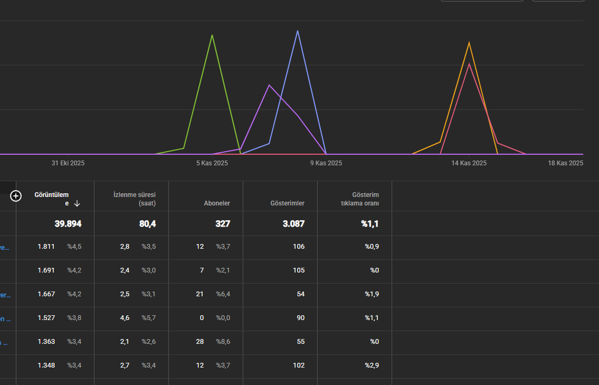
Task: Select the Aboneler column header
Action: [216, 203]
